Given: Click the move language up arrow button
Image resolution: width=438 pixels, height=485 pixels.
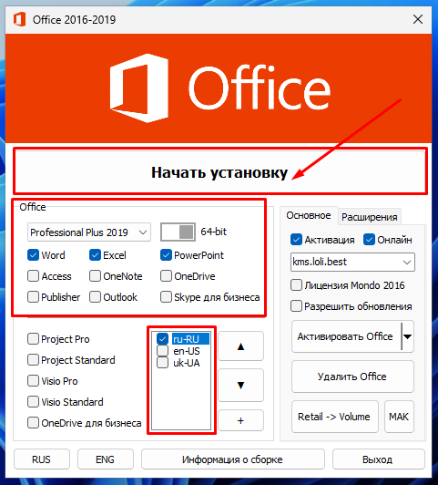Looking at the screenshot, I should tap(240, 346).
